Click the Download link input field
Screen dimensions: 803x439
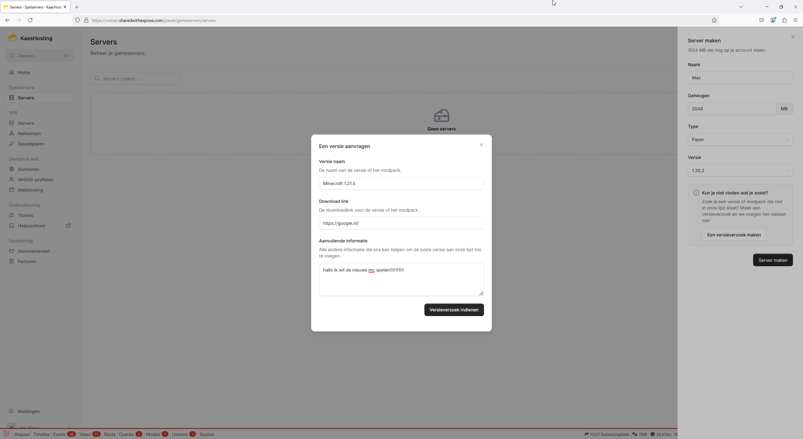click(x=401, y=223)
